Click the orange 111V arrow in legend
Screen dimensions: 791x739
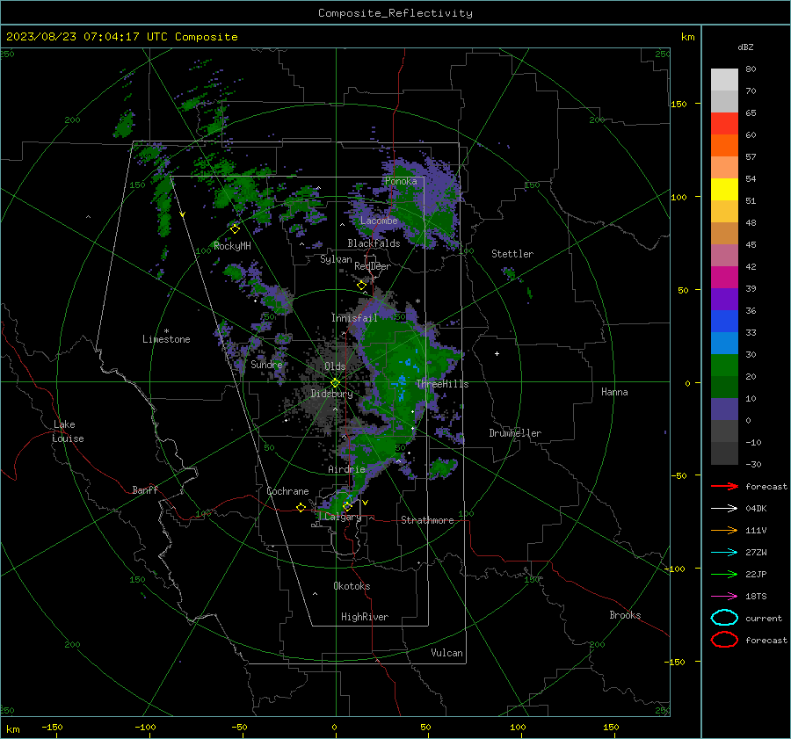(724, 530)
